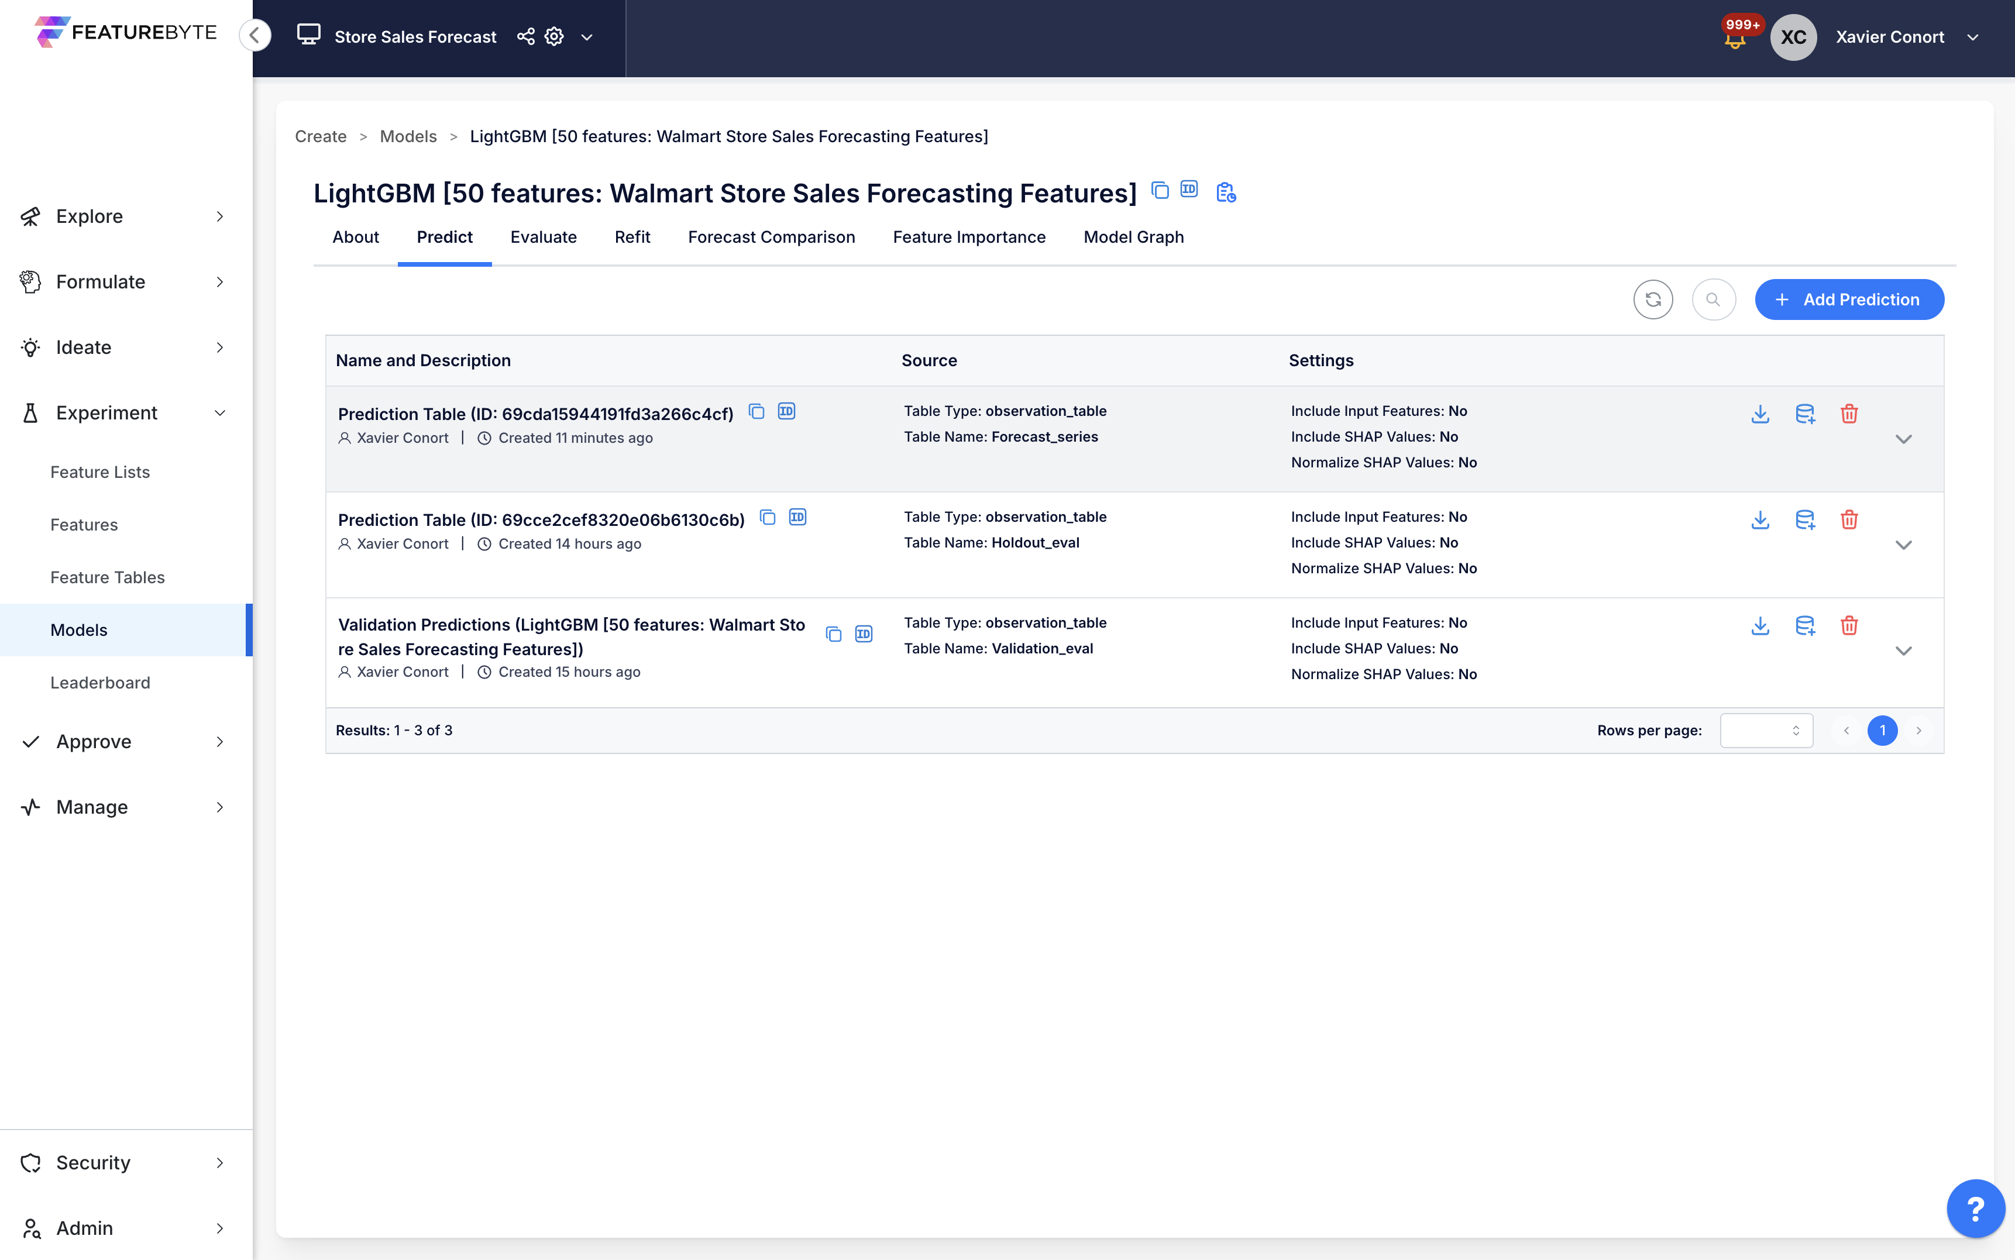
Task: Click database-add icon for Validation_eval row
Action: pyautogui.click(x=1805, y=626)
